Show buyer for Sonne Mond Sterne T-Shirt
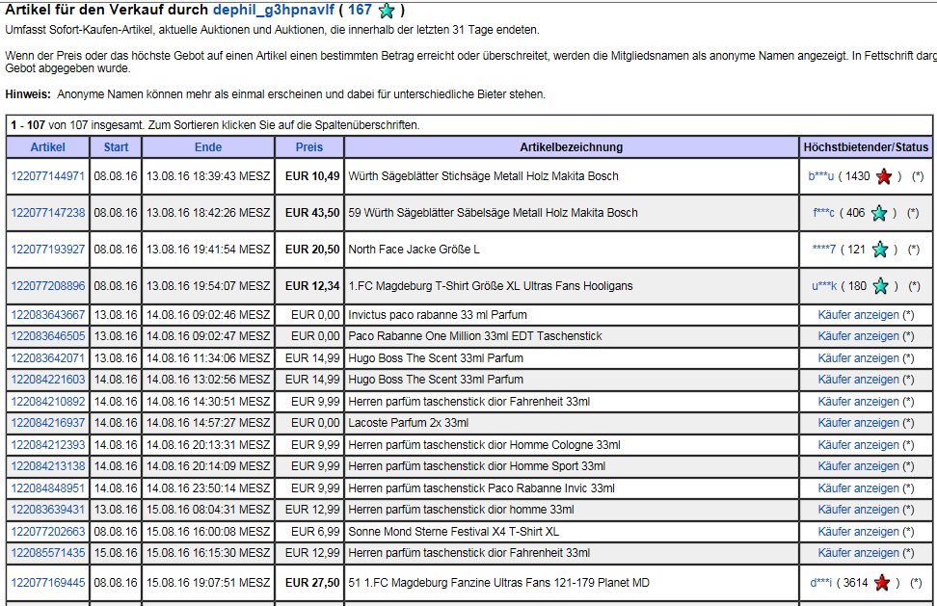This screenshot has height=606, width=937. coord(858,532)
